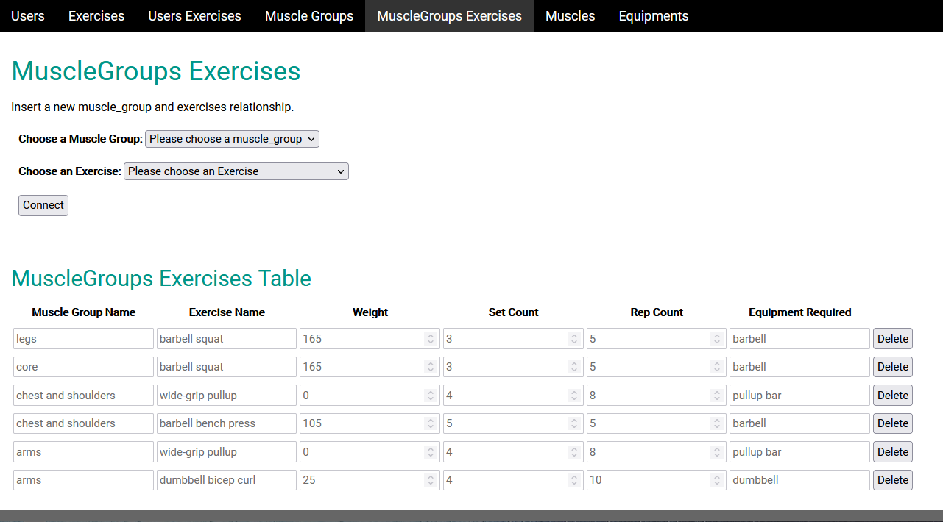Screen dimensions: 943x522
Task: Click the Muscle Group Name column header
Action: [x=84, y=312]
